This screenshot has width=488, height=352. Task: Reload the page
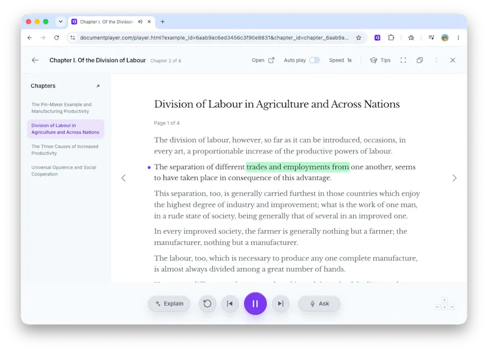click(x=56, y=38)
